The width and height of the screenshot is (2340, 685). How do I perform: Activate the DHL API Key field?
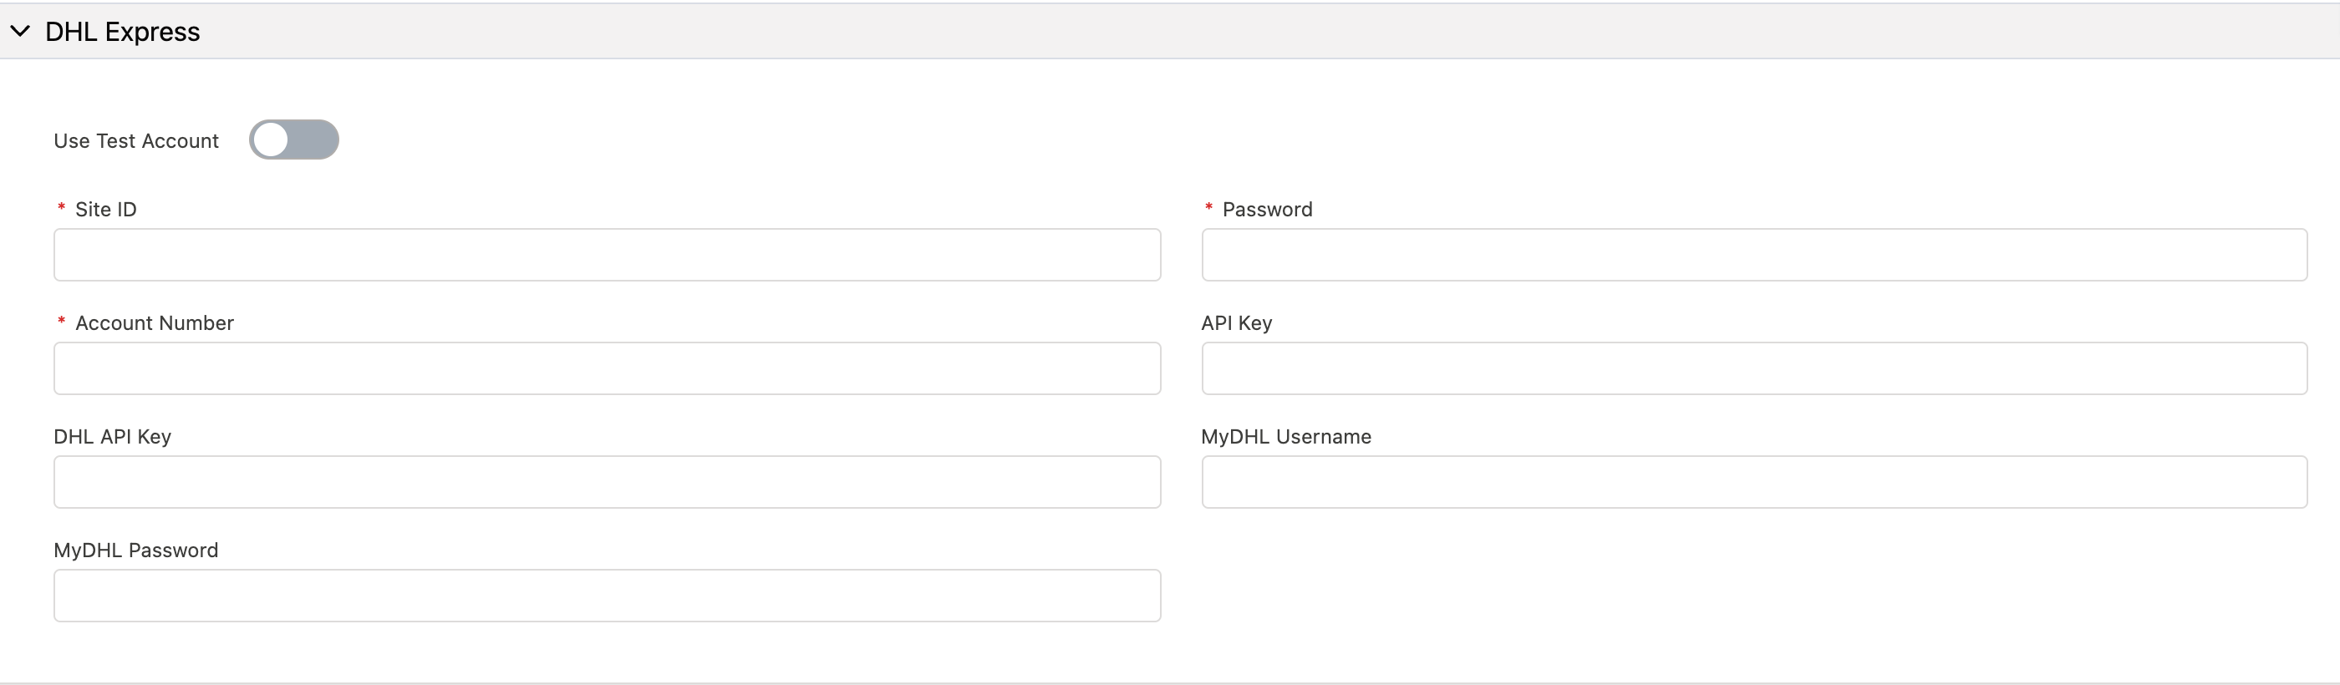tap(607, 481)
